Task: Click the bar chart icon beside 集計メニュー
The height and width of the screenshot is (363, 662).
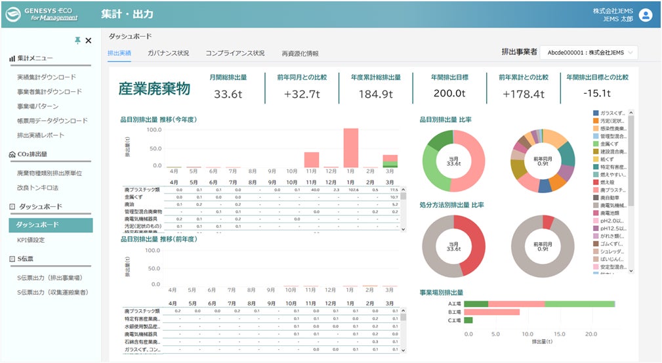Action: click(x=12, y=58)
